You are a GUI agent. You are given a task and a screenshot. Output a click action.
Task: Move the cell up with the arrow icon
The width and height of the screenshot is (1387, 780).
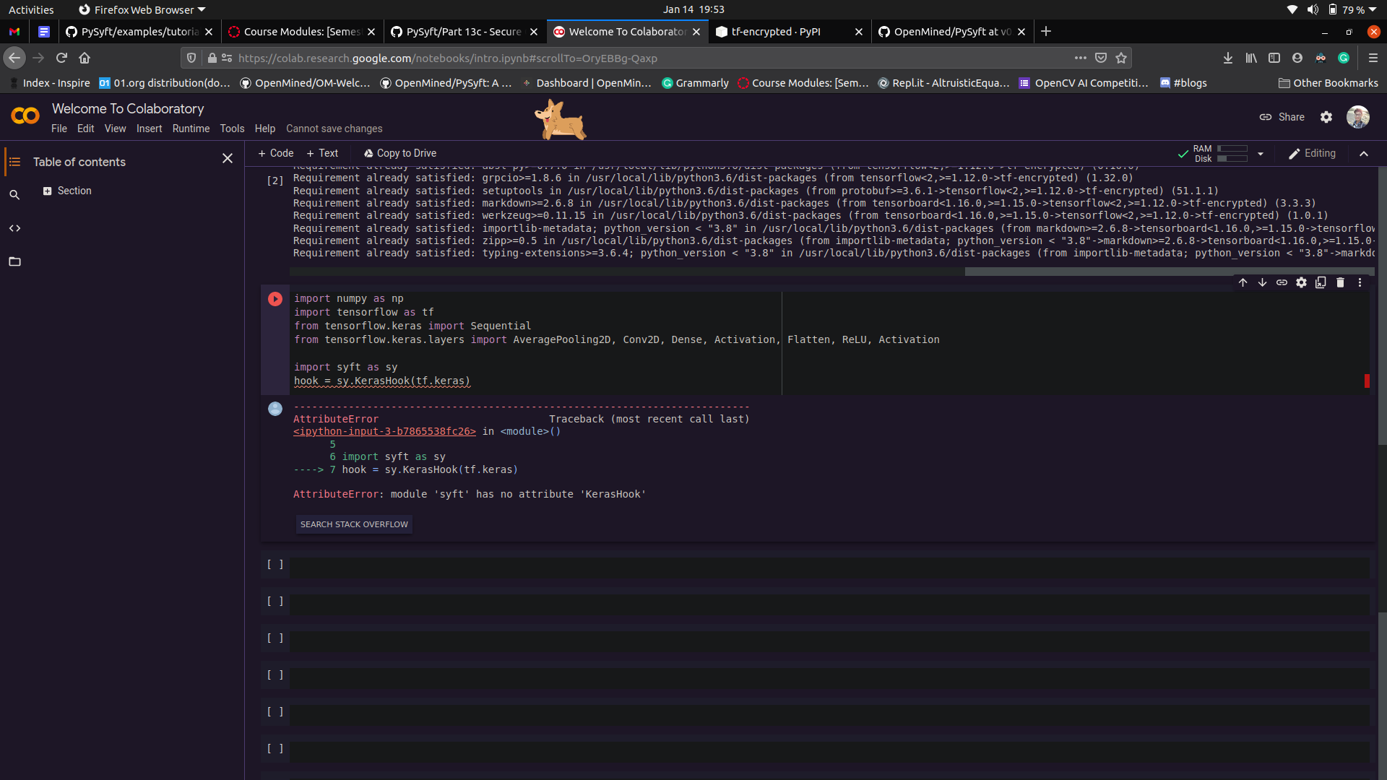click(1243, 282)
